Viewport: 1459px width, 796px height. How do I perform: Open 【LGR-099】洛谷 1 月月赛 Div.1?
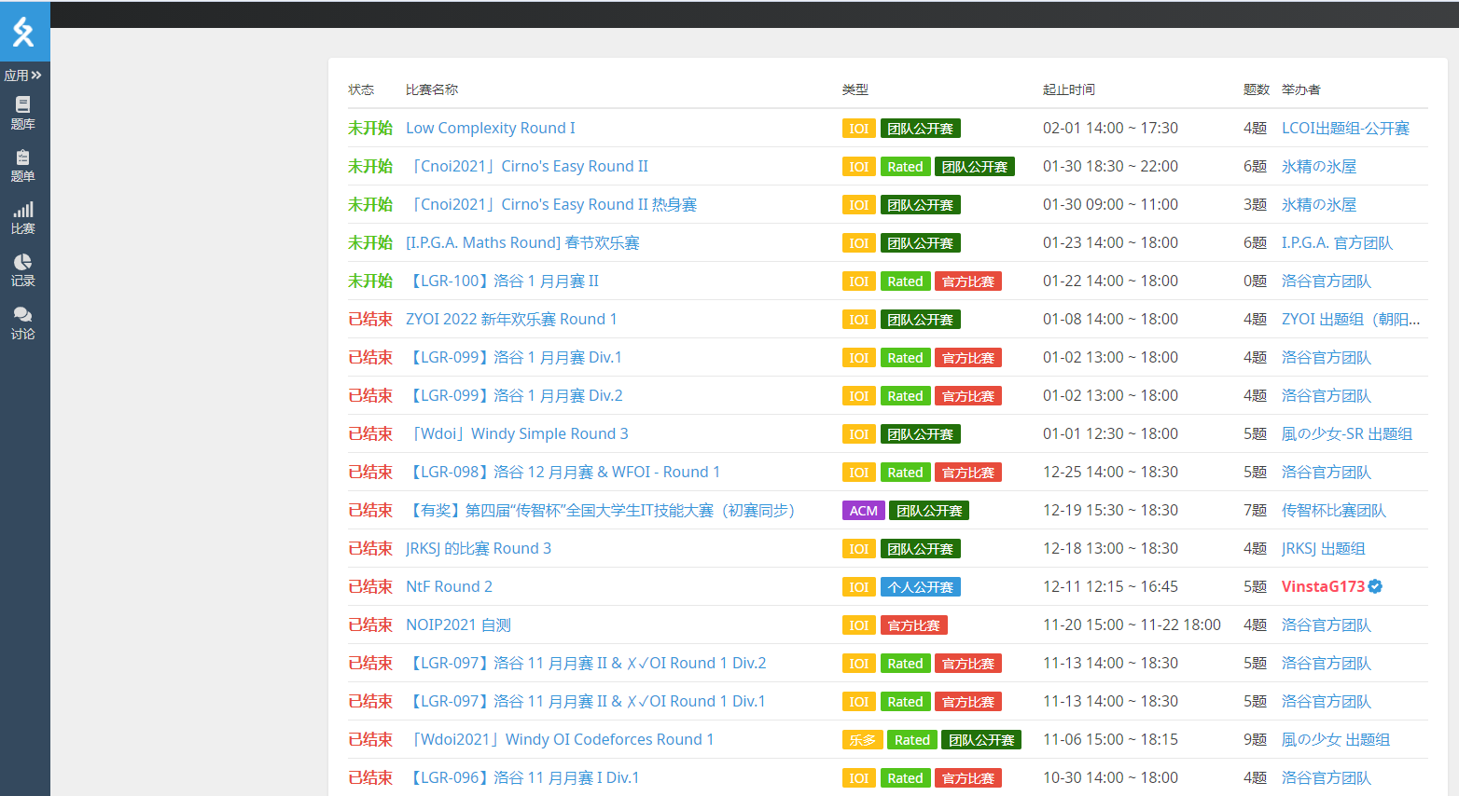tap(514, 357)
